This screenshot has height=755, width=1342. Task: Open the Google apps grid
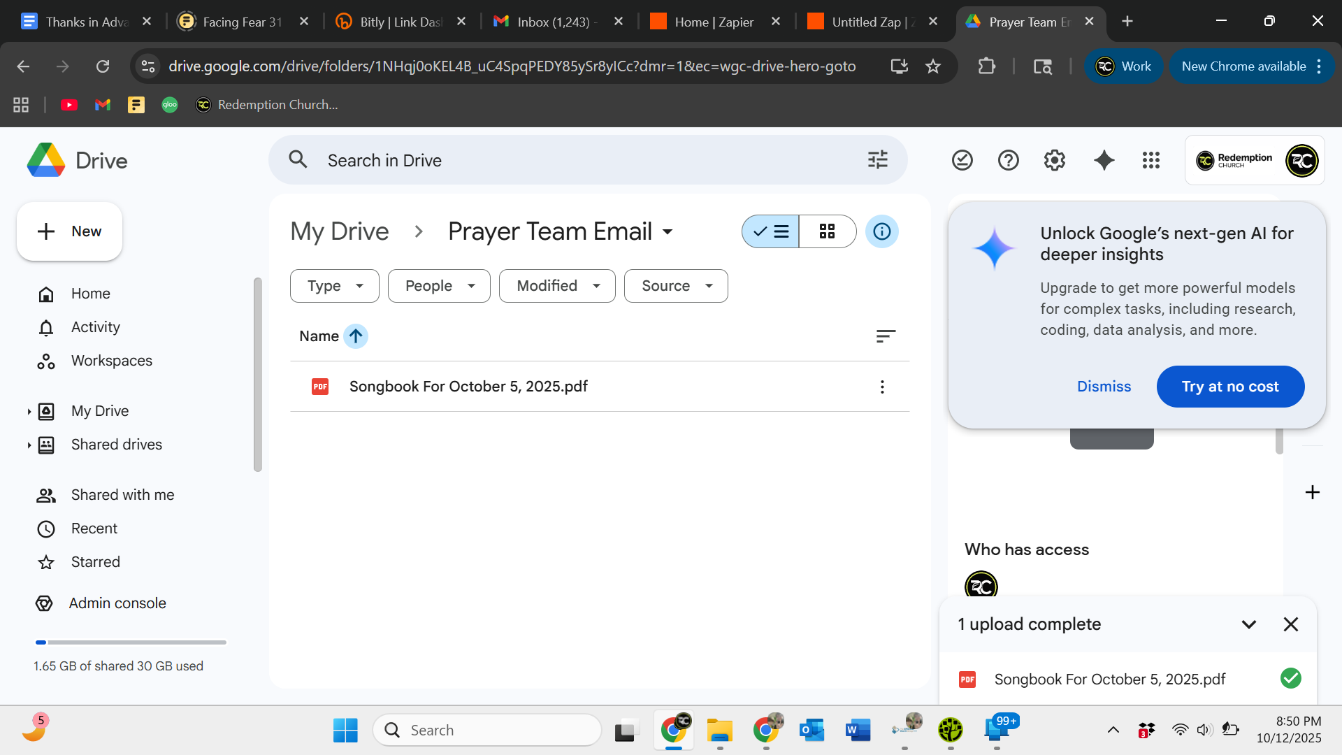(1150, 160)
